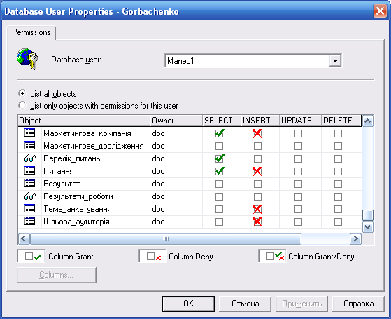391x319 pixels.
Task: Click the horizontal scrollbar thumb
Action: 166,239
